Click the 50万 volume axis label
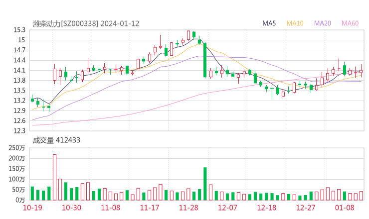The image size is (369, 219). point(18,190)
